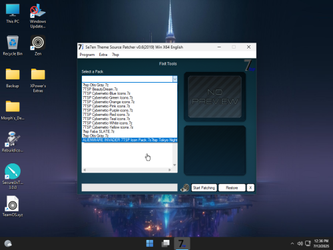Select highlighted ALIENWARE INVADER 7TSP Icon Pack entry
This screenshot has height=250, width=333.
pyautogui.click(x=130, y=140)
